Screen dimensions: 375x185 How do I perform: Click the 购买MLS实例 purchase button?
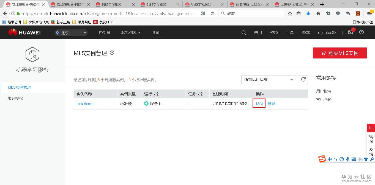coord(340,53)
